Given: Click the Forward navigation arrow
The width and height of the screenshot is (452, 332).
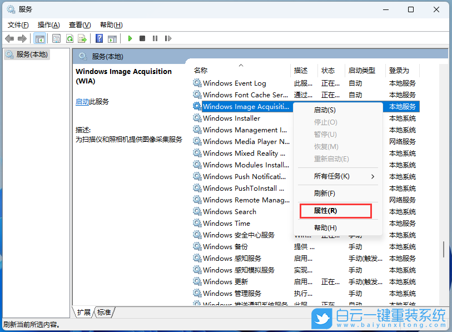Looking at the screenshot, I should 23,38.
